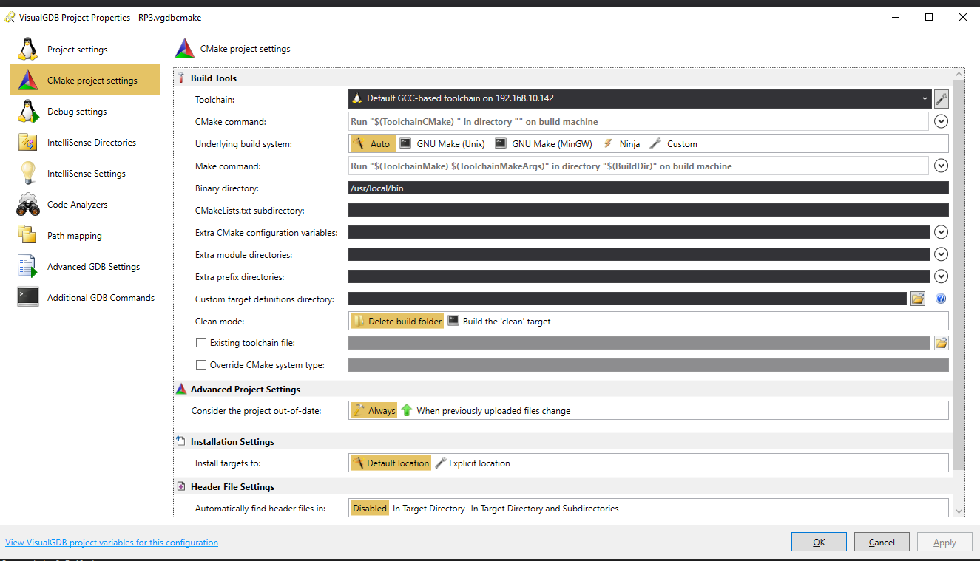Click the settings panel vertical scrollbar thumb
980x561 pixels.
coord(959,275)
